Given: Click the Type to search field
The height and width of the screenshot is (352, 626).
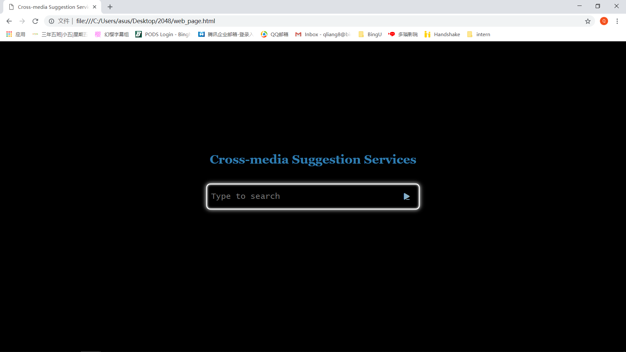Looking at the screenshot, I should [303, 197].
